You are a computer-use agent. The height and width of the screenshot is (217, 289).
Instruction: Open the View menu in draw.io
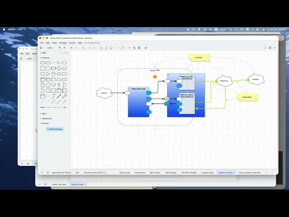(54, 43)
